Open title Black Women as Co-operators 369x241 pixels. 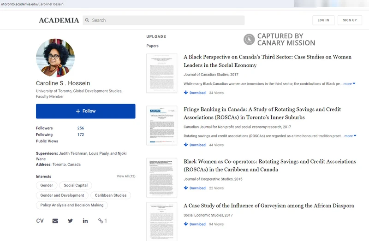coord(270,165)
